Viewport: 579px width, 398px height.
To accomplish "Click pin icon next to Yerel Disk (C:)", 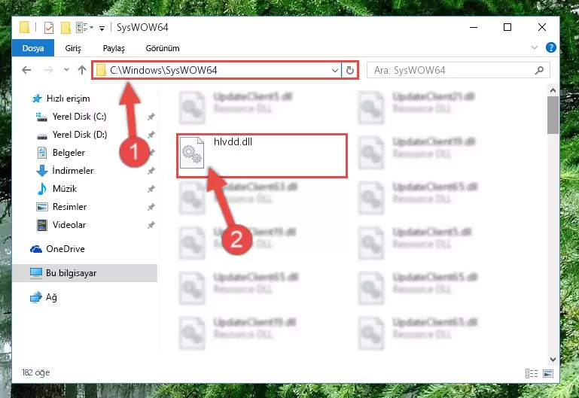I will [x=151, y=117].
